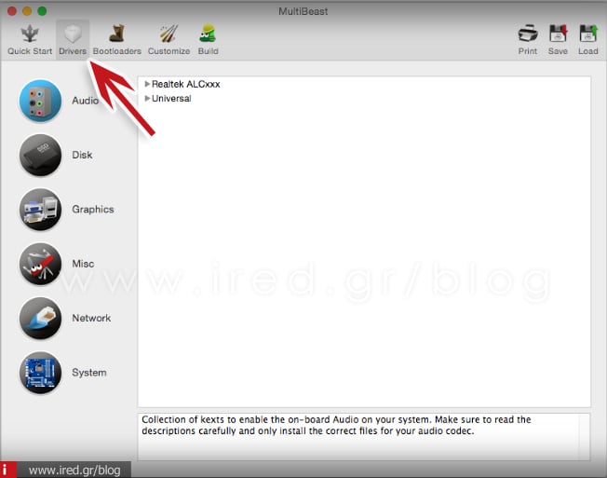Expand the Realtek ALCxxx disclosure triangle

tap(147, 84)
